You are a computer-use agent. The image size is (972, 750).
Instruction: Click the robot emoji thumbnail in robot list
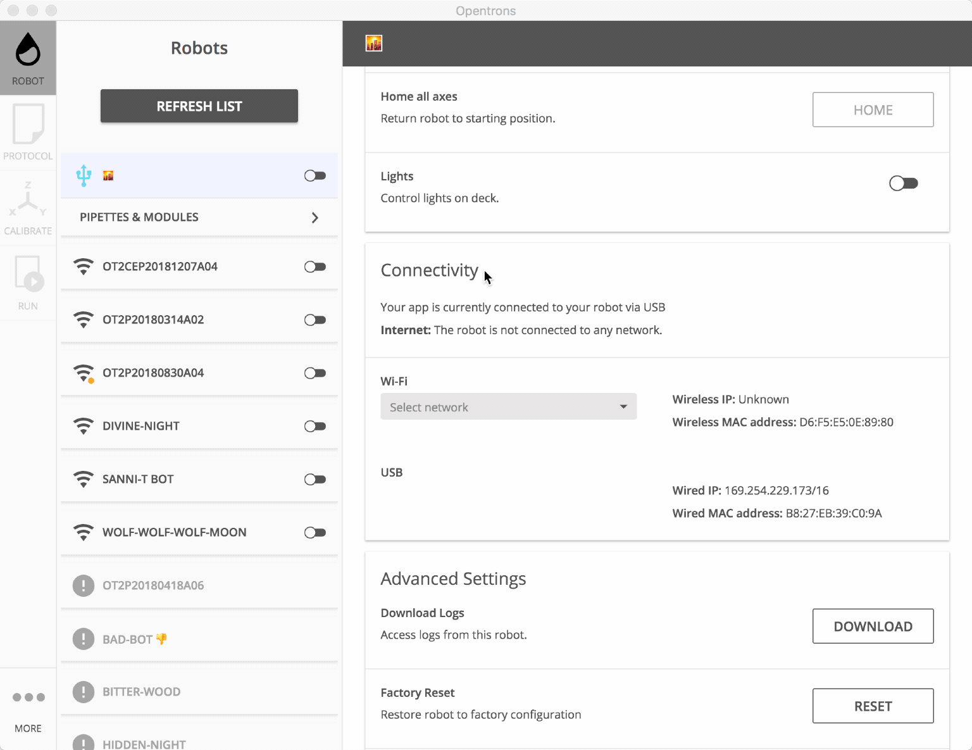pyautogui.click(x=108, y=175)
